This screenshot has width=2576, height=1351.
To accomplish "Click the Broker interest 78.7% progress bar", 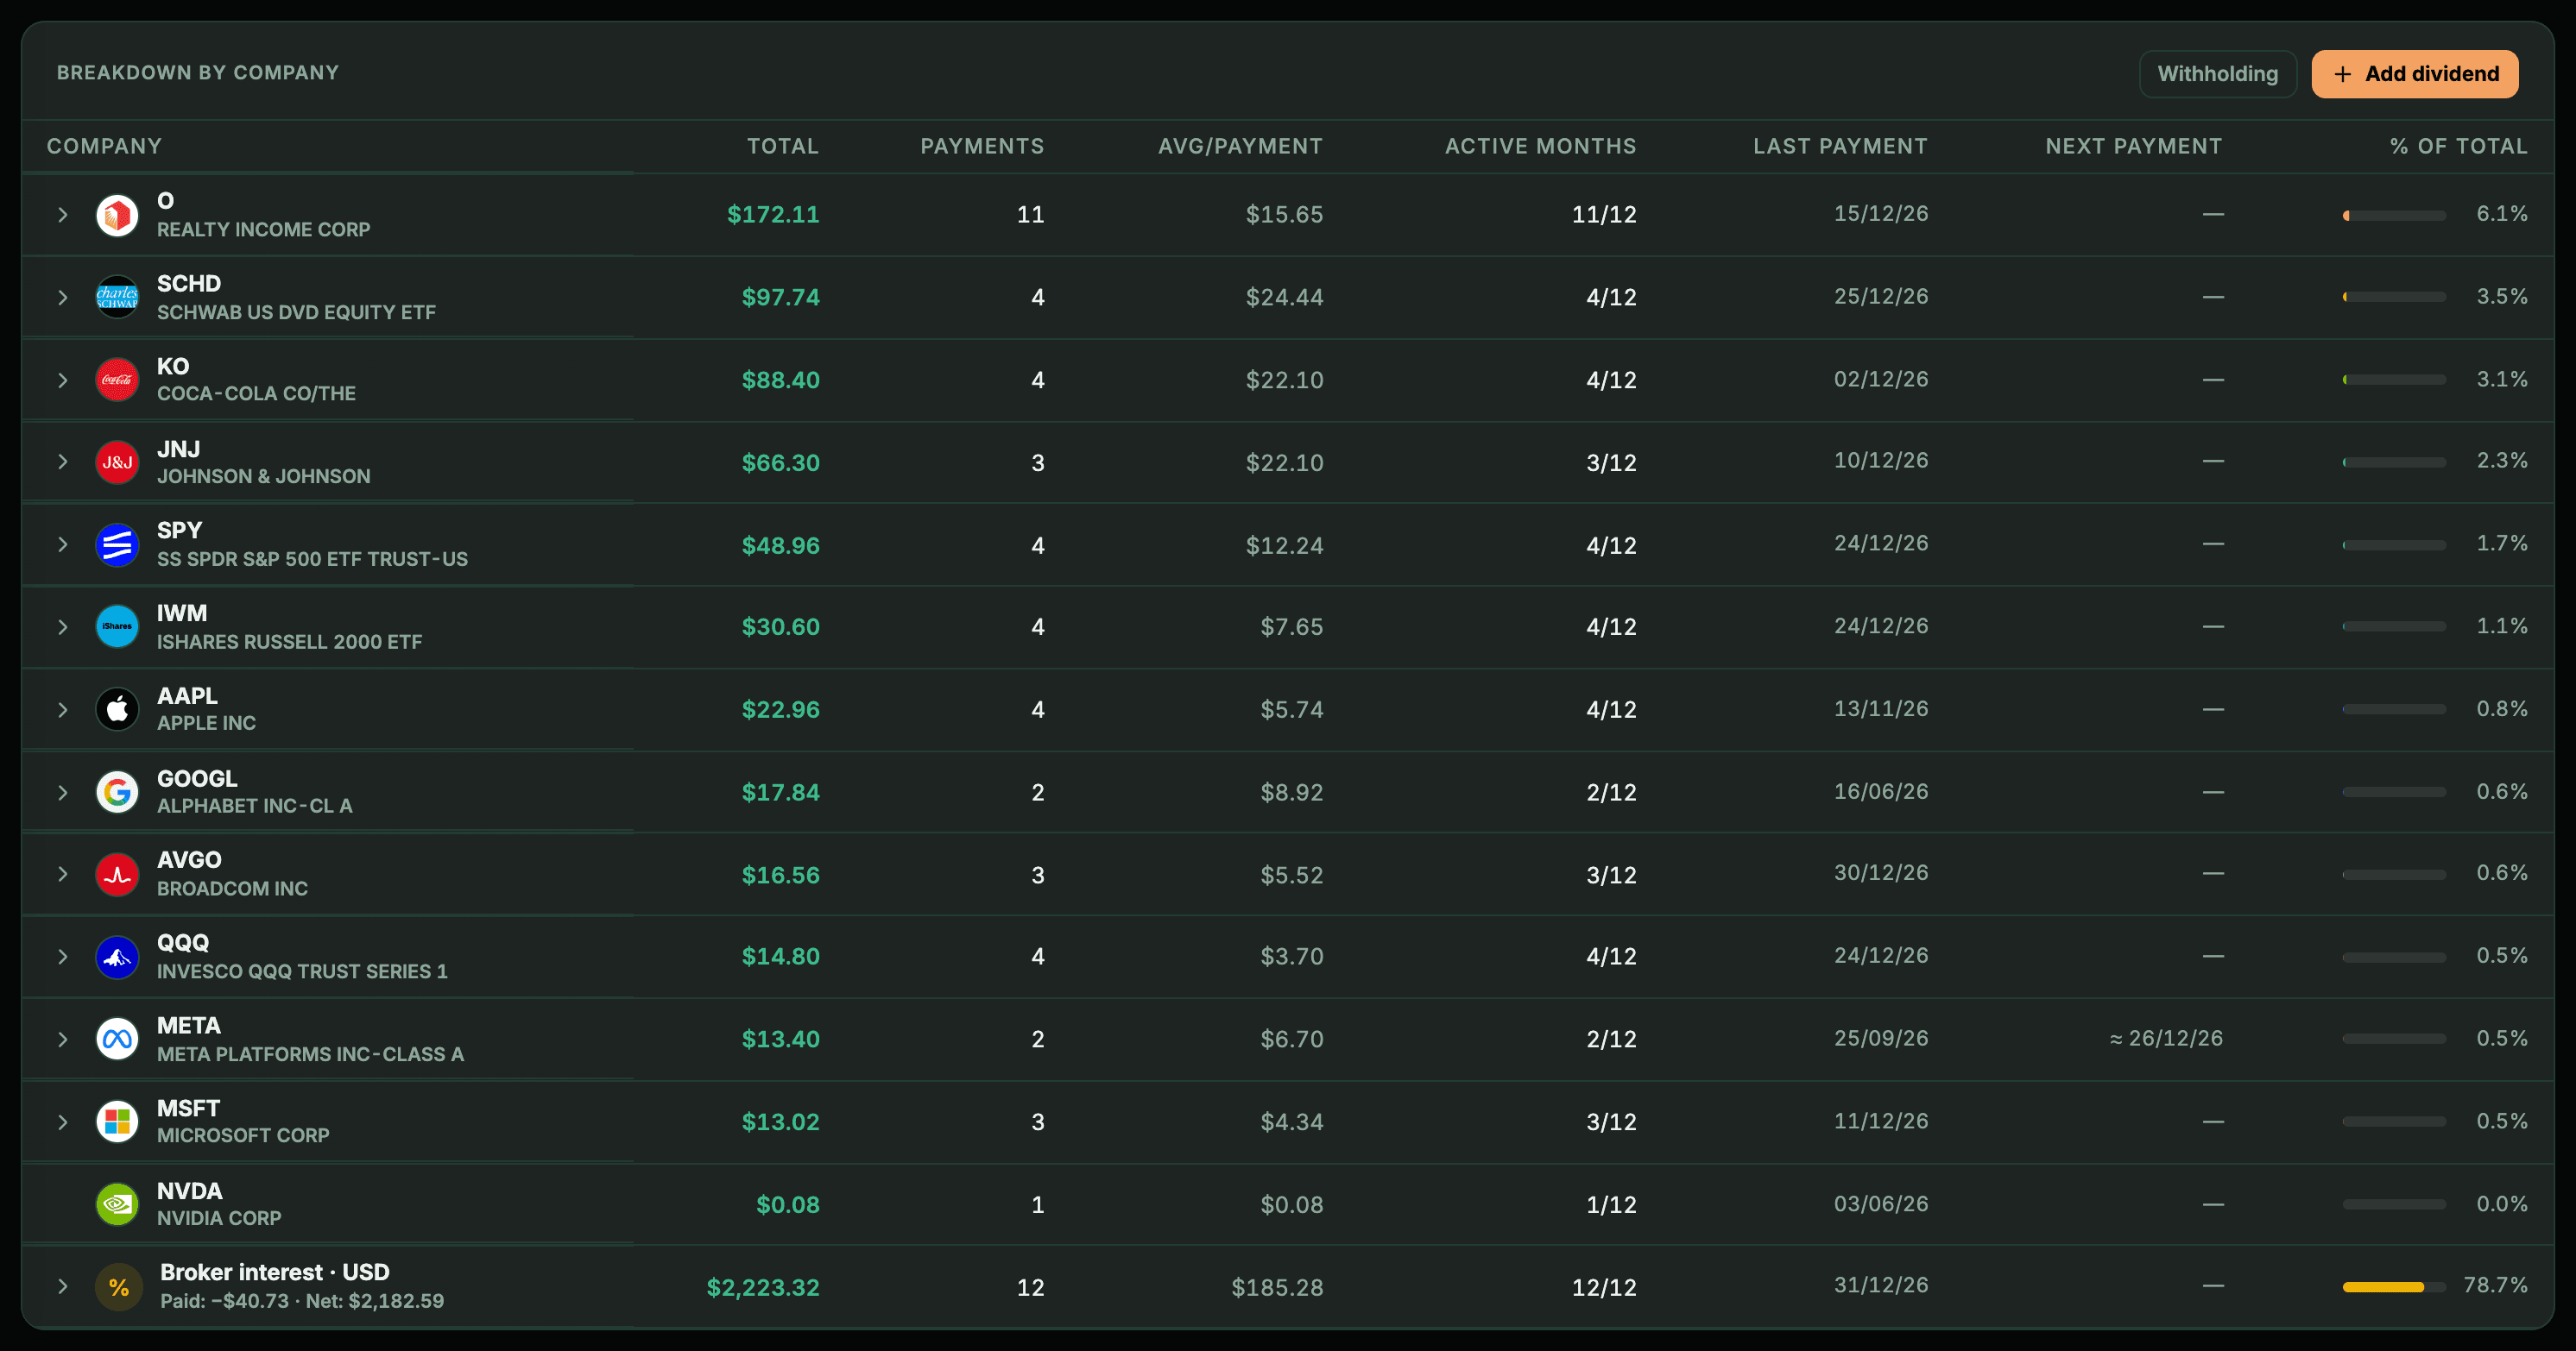I will coord(2394,1287).
